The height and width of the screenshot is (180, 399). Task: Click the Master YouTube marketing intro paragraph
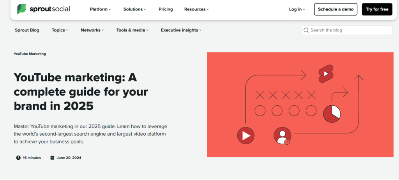[90, 134]
